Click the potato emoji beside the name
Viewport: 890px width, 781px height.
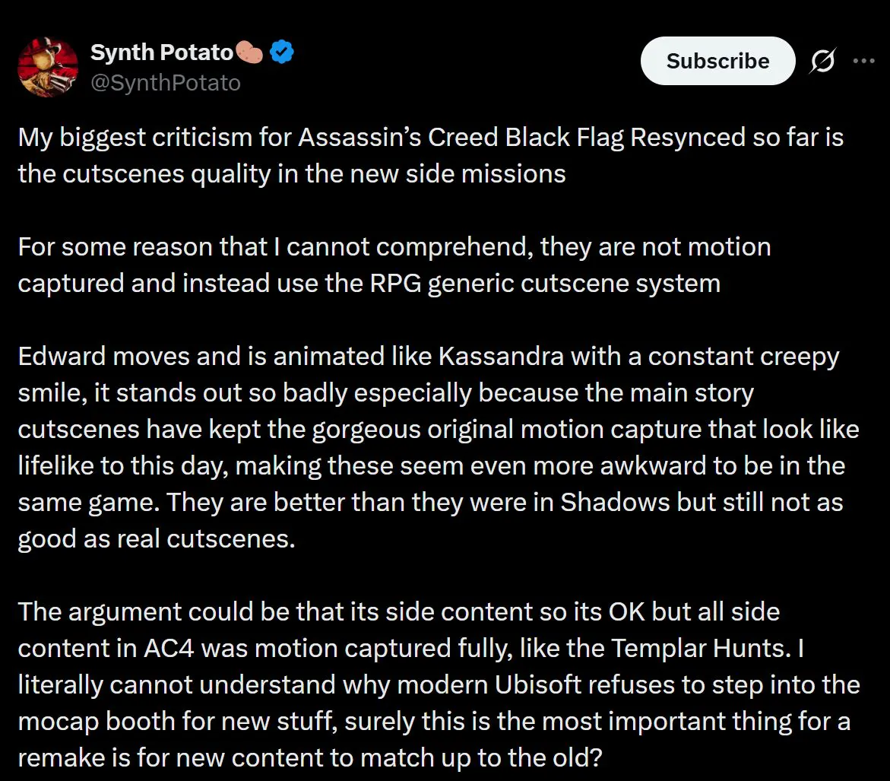[x=249, y=52]
